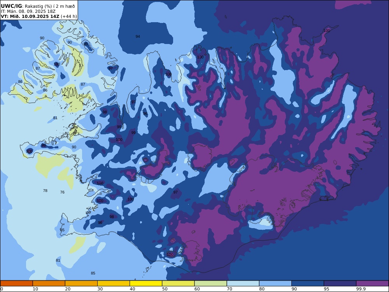Click the legend tick label '50'
This screenshot has width=389, height=292.
point(165,289)
